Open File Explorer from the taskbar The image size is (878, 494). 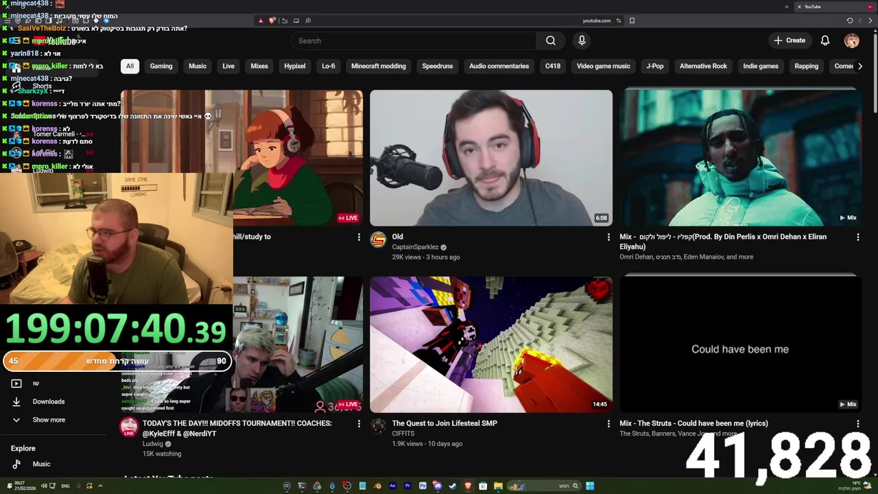498,486
